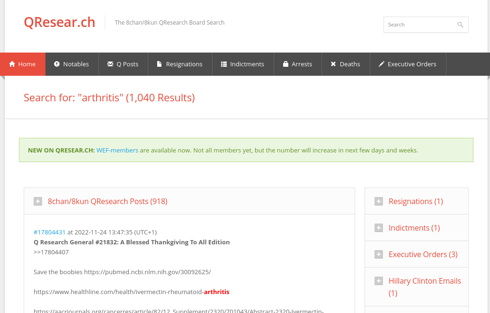The height and width of the screenshot is (313, 490).
Task: Open the Home menu item
Action: pos(23,64)
